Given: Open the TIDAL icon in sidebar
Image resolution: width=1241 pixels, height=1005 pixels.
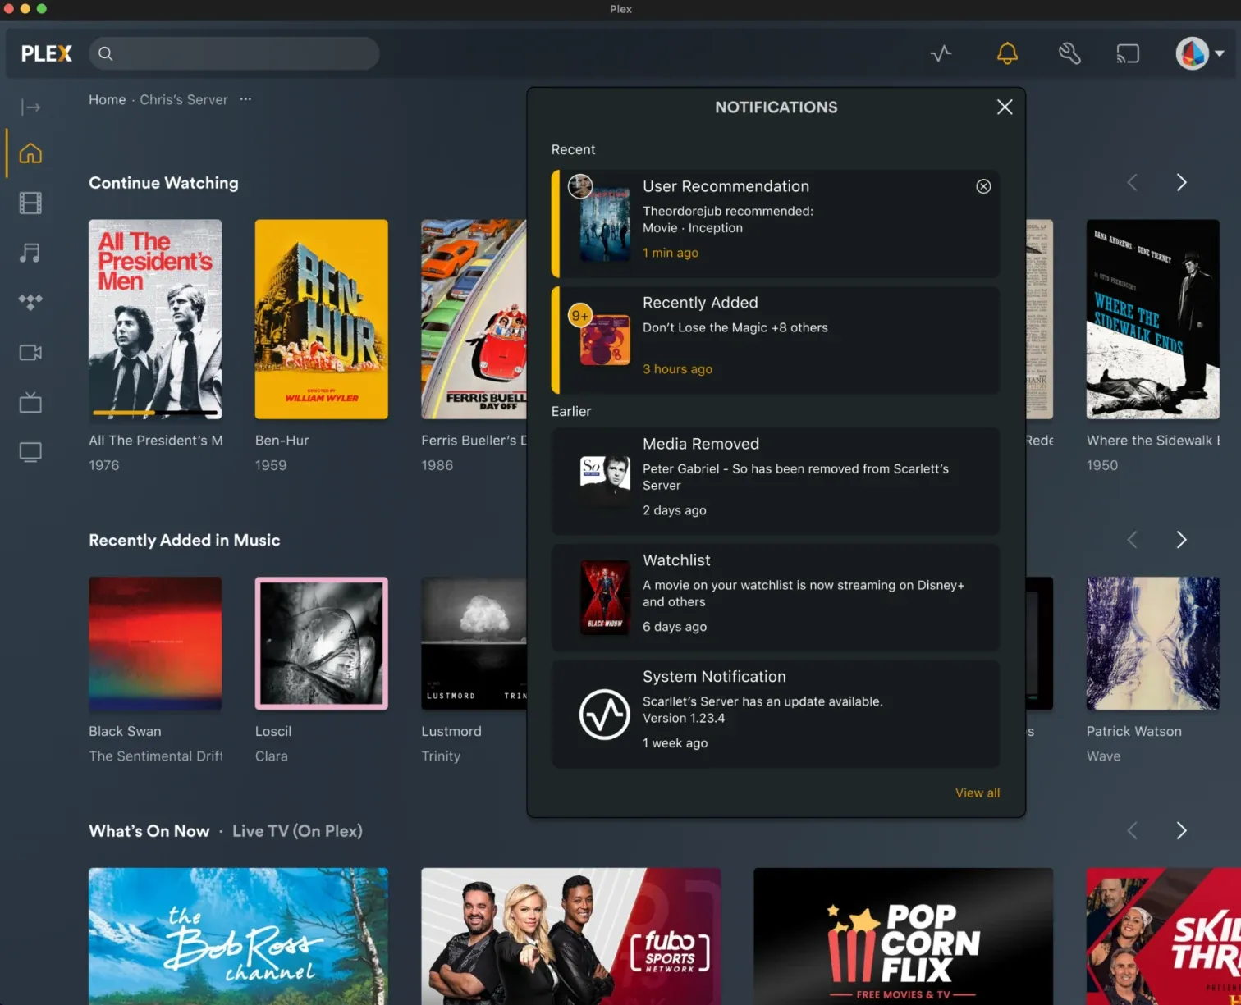Looking at the screenshot, I should click(x=30, y=302).
